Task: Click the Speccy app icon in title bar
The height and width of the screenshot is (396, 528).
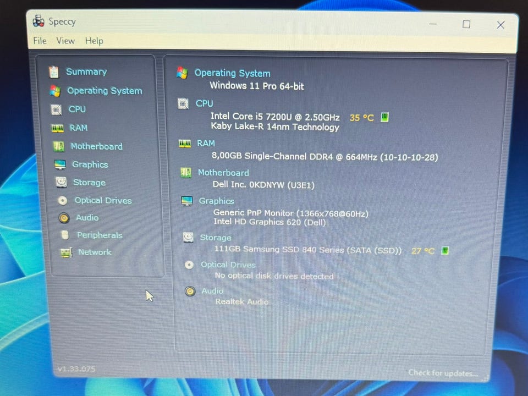Action: [x=38, y=21]
